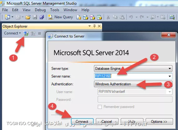Expand the Server name dropdown arrow
The width and height of the screenshot is (178, 130).
pos(170,76)
